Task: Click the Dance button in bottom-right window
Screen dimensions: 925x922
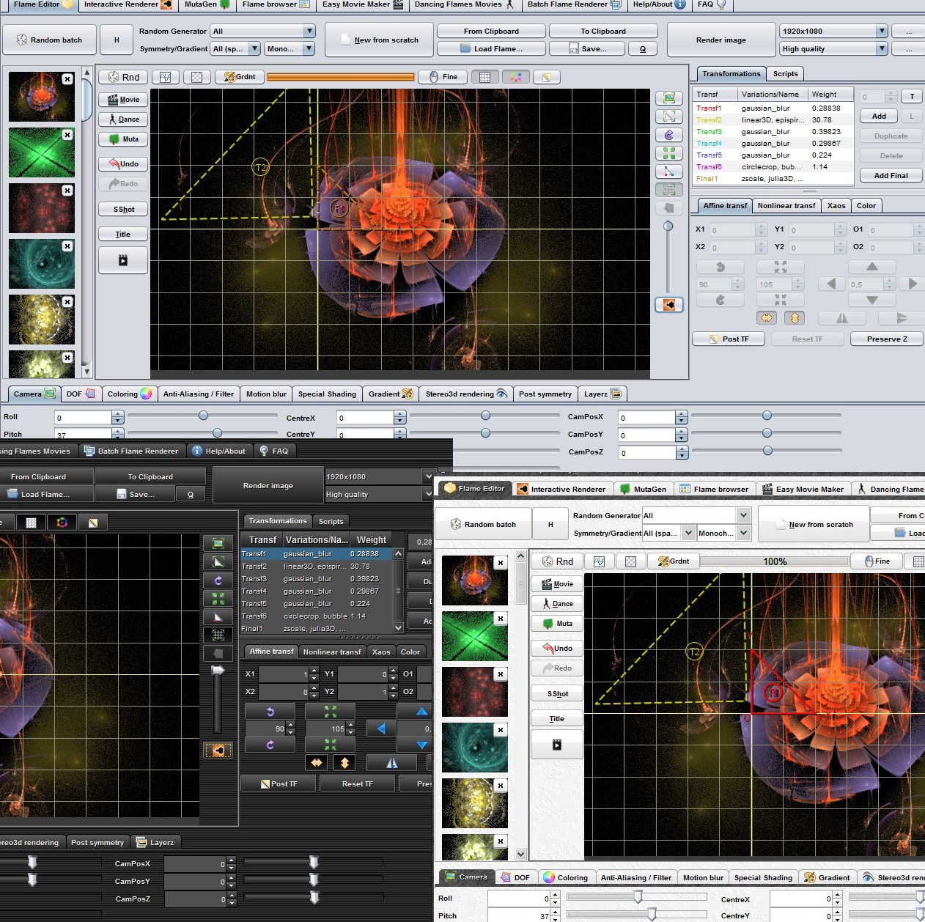Action: [556, 604]
